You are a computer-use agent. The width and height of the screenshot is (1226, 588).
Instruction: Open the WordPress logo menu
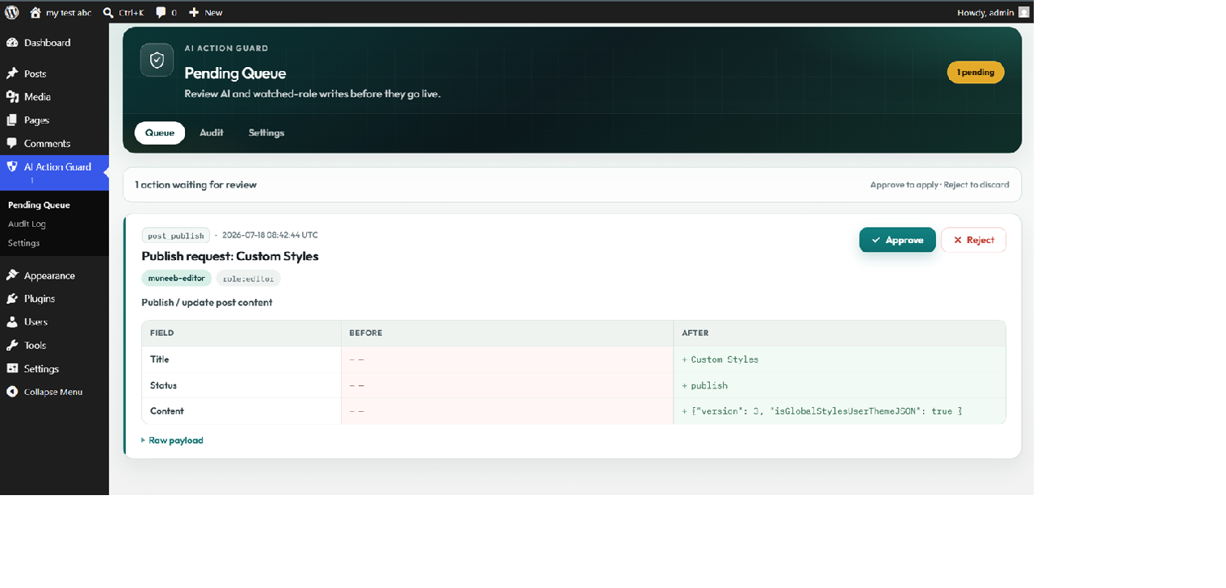pyautogui.click(x=12, y=12)
